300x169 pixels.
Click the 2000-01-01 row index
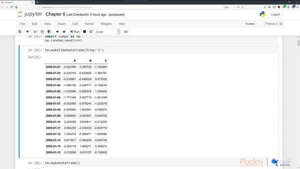tap(53, 67)
